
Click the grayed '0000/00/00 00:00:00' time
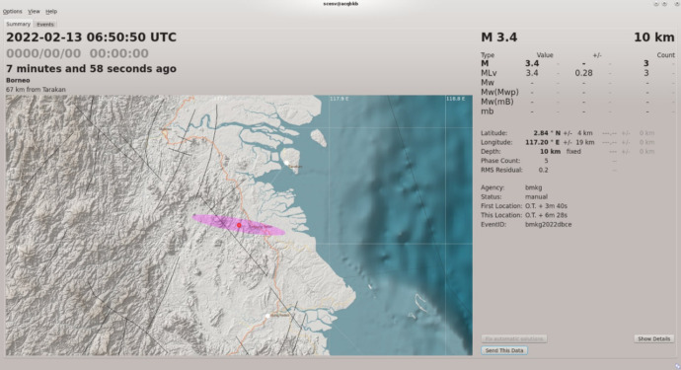77,53
